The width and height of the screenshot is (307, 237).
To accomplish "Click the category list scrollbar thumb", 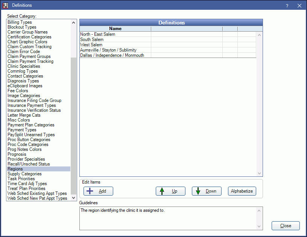I will [x=73, y=126].
